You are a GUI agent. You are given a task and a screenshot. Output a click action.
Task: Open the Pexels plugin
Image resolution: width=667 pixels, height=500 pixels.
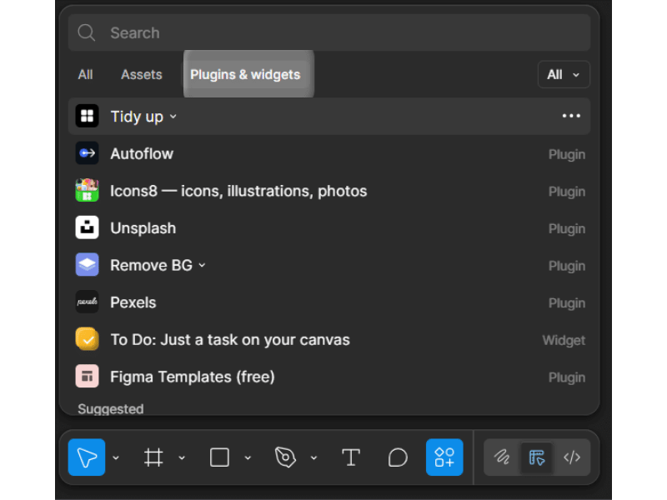[329, 302]
